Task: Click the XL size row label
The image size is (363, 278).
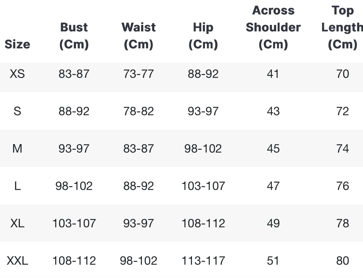Action: 17,223
